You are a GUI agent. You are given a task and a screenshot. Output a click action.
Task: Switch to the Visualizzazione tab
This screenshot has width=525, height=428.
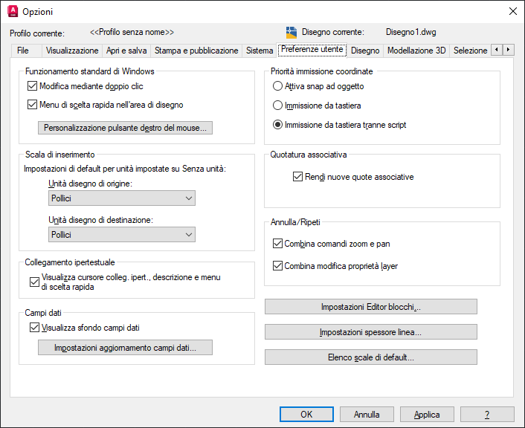pyautogui.click(x=72, y=51)
